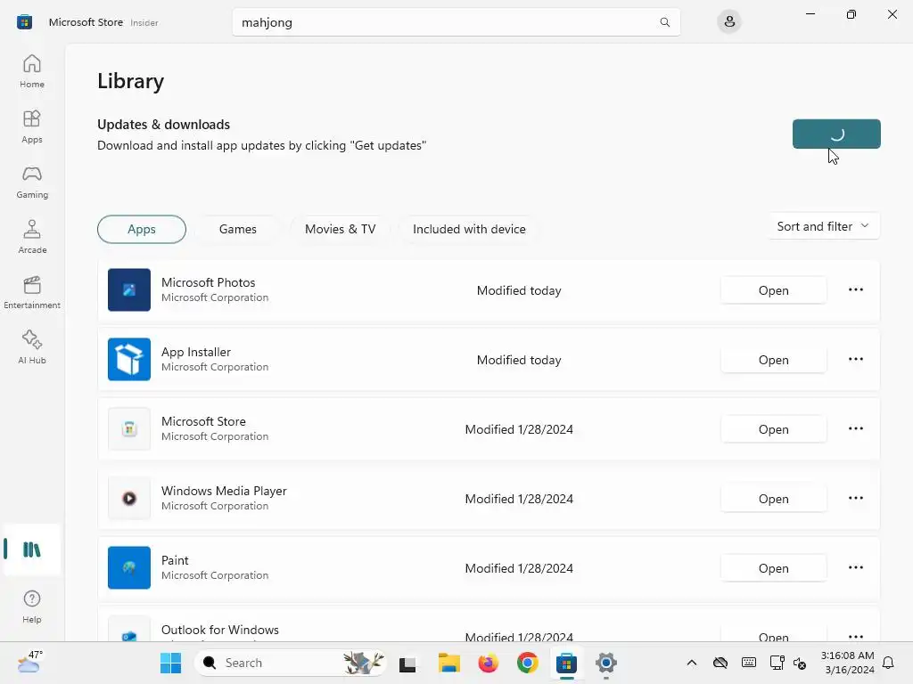Open the notification bell in taskbar
The height and width of the screenshot is (684, 913).
[888, 663]
